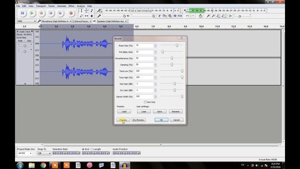Image resolution: width=300 pixels, height=169 pixels.
Task: Open the Analyze menu
Action: coord(81,6)
